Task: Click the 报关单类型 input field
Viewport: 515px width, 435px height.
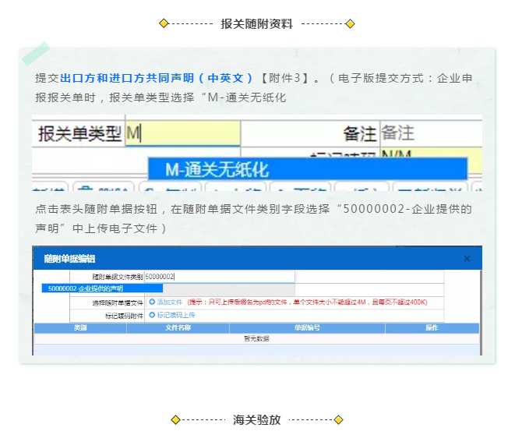Action: click(182, 133)
